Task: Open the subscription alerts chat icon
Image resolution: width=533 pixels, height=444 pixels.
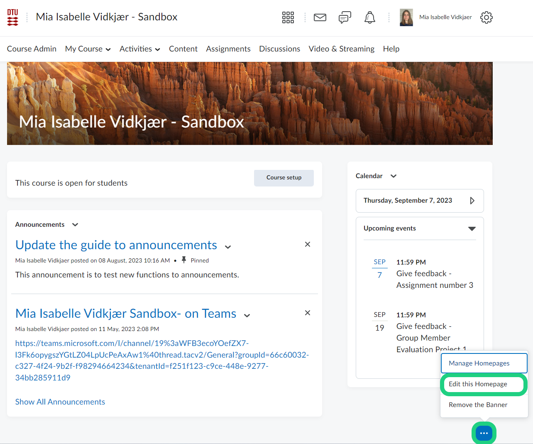Action: 345,17
